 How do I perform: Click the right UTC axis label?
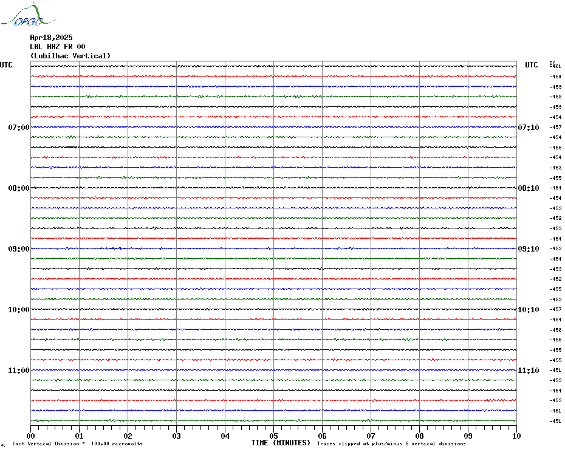(x=532, y=65)
